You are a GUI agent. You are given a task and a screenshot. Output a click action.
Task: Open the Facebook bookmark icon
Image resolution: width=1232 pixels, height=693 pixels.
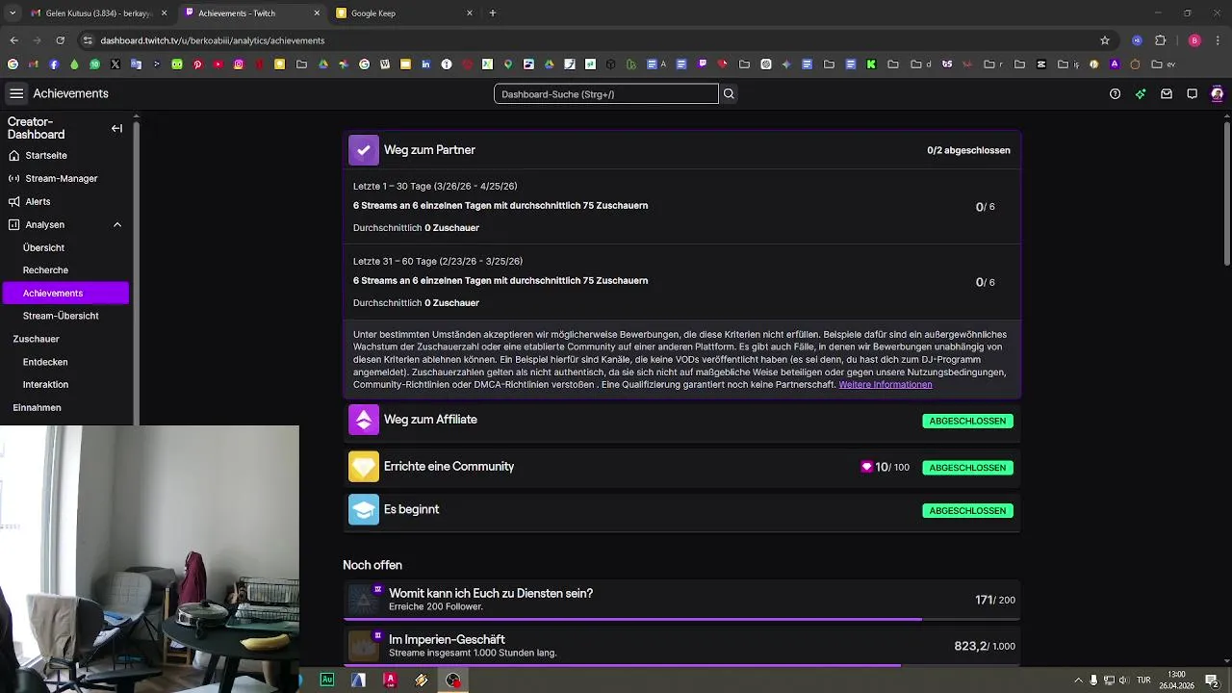[54, 64]
